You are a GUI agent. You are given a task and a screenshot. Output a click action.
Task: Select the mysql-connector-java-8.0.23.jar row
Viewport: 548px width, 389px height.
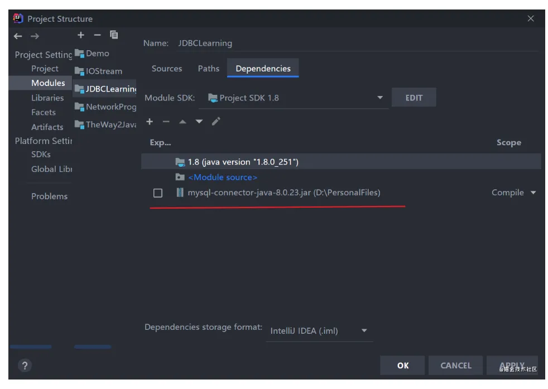pos(341,193)
